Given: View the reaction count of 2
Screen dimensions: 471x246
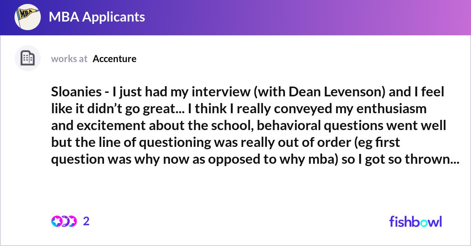Looking at the screenshot, I should [x=86, y=221].
